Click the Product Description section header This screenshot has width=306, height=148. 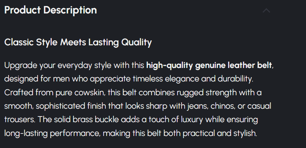point(51,10)
